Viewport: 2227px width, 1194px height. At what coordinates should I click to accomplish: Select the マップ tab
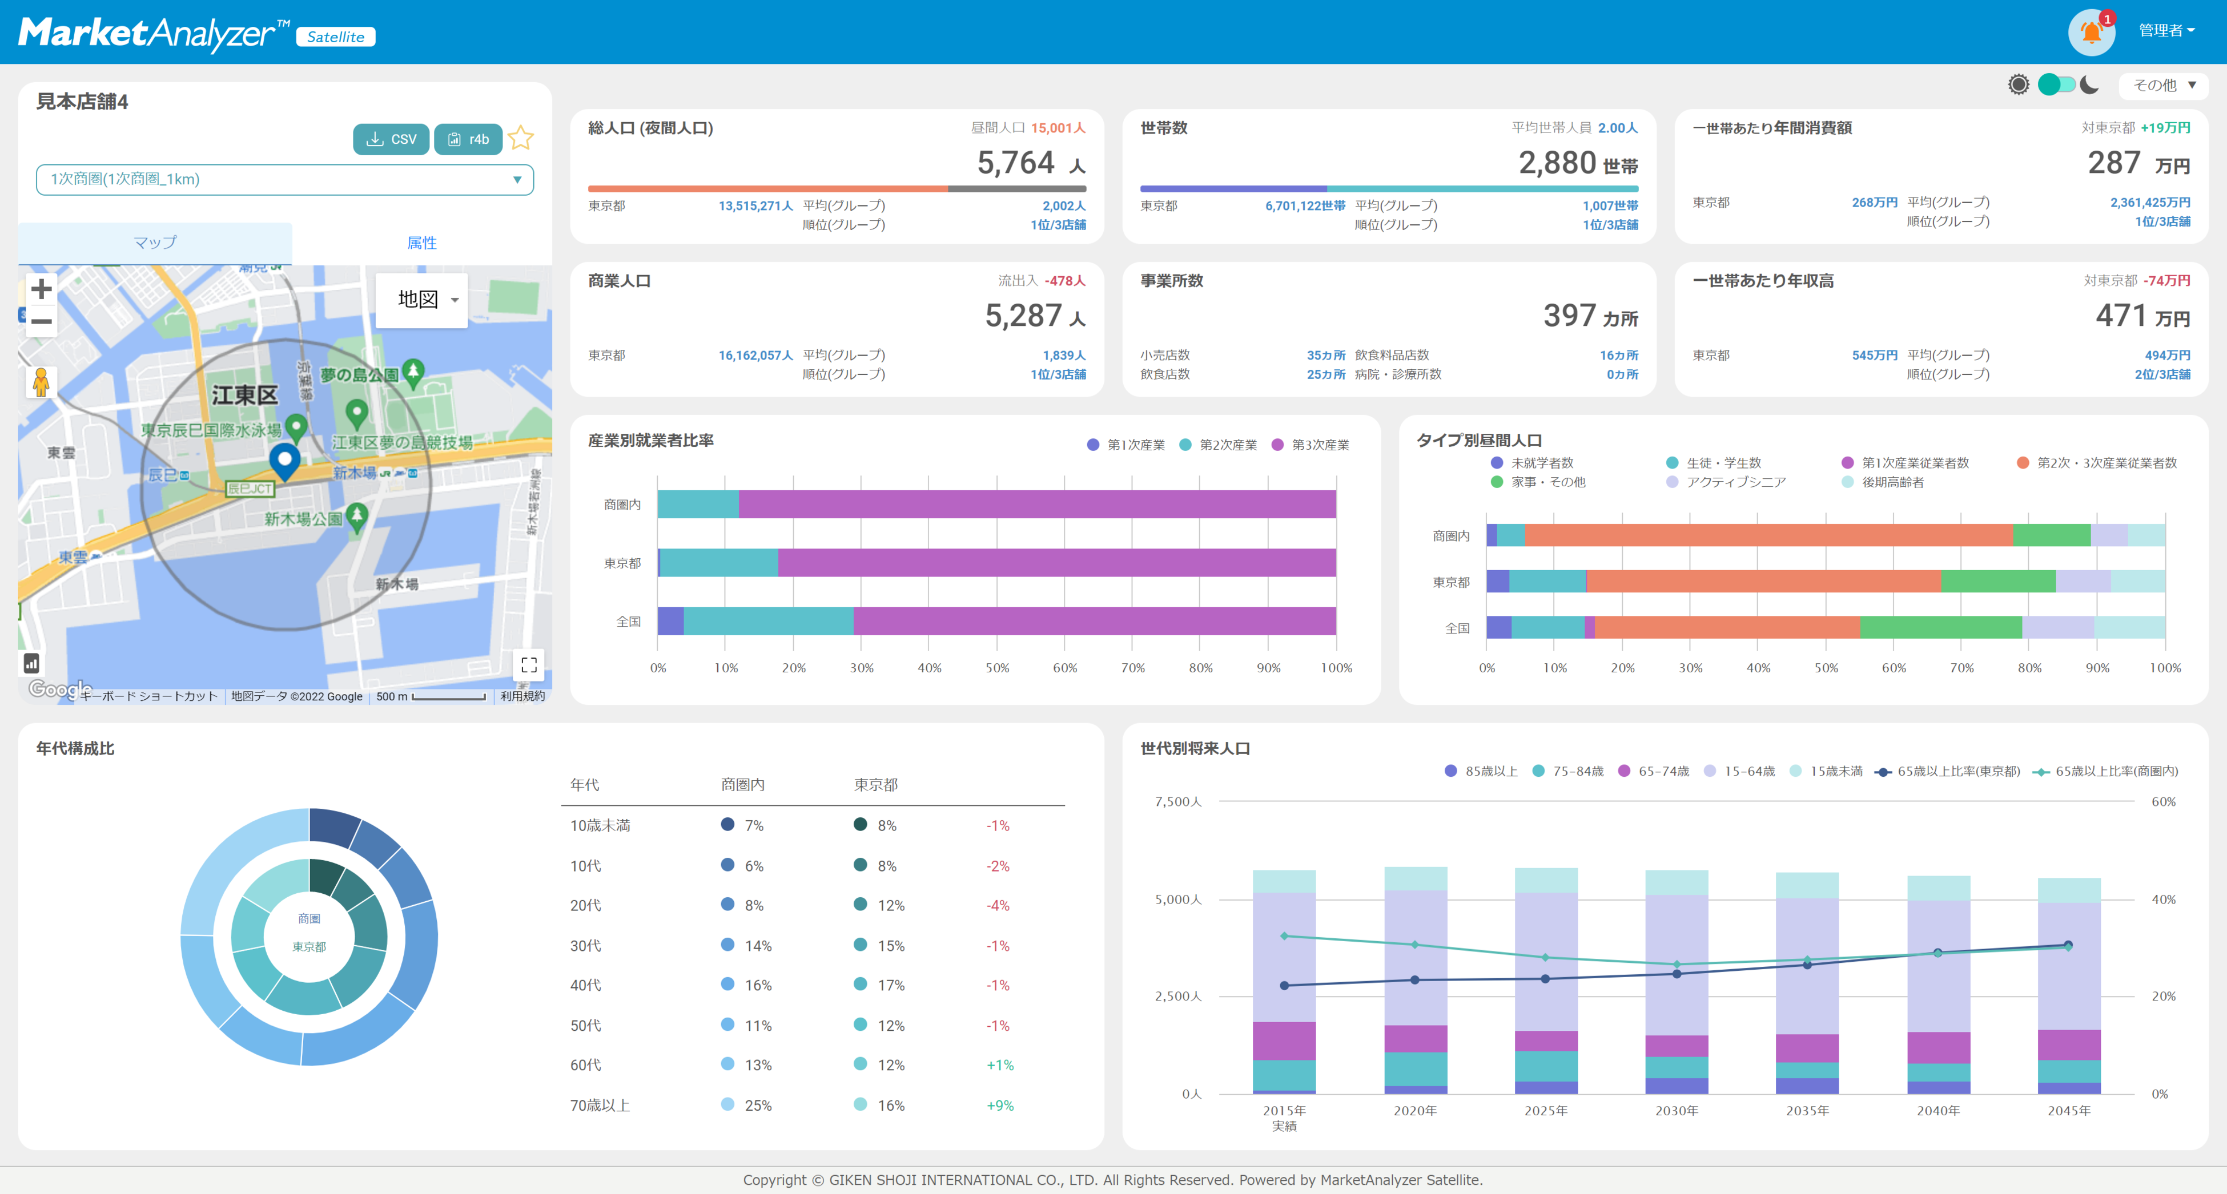coord(155,243)
